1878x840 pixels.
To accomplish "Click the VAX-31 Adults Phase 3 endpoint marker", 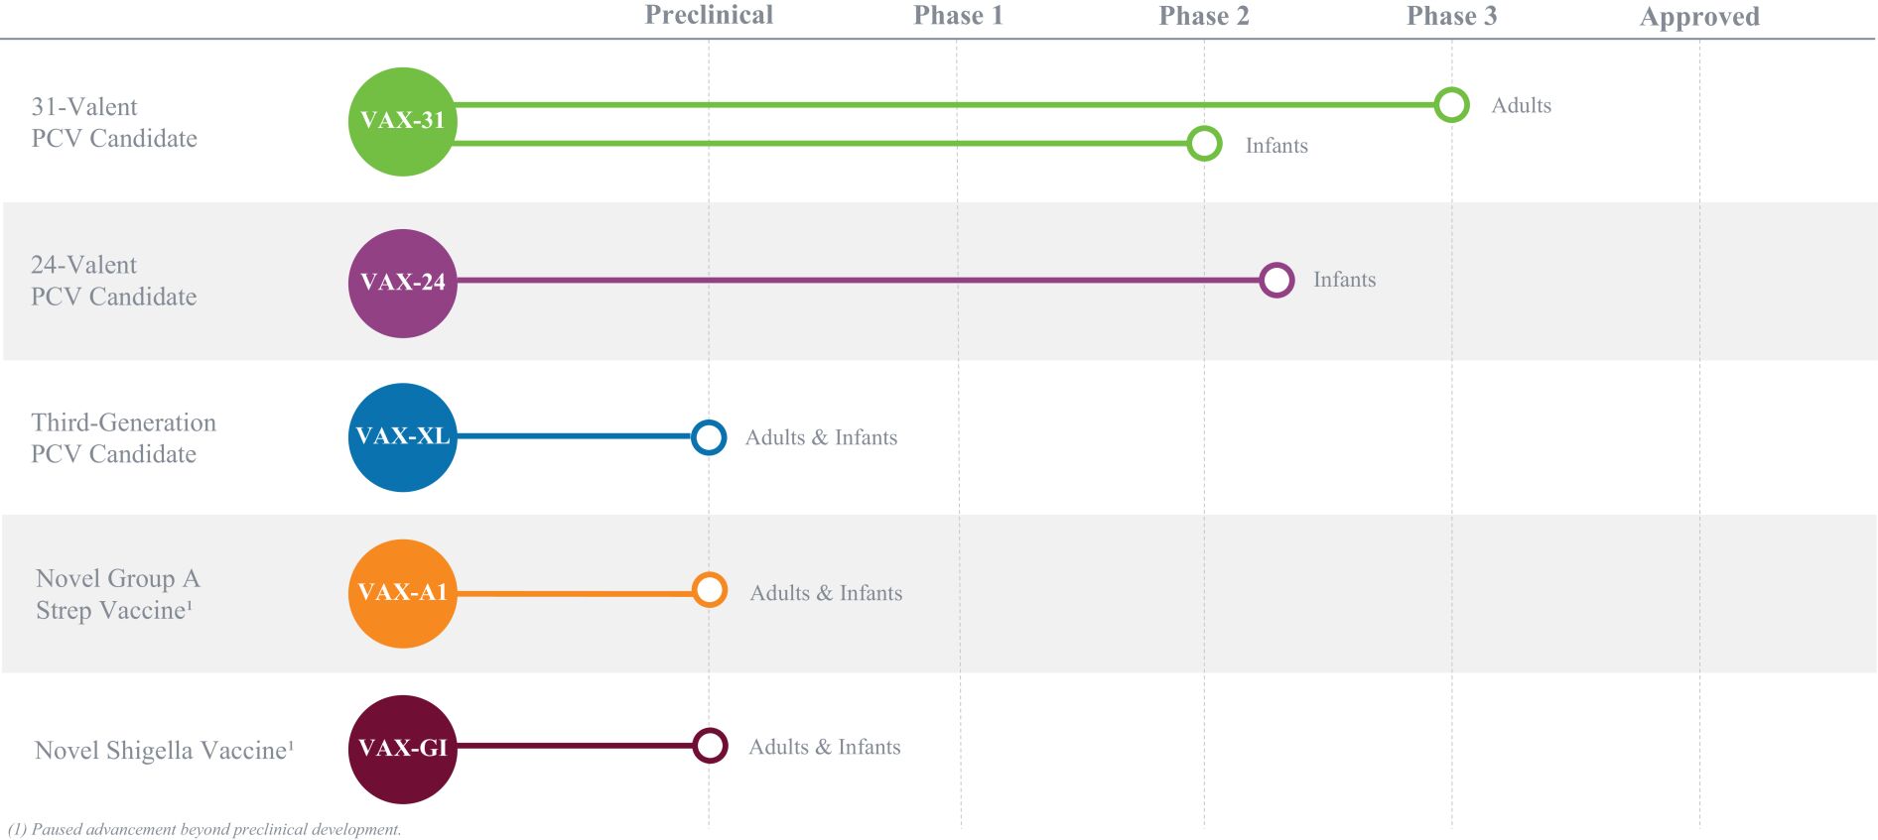I will 1451,104.
